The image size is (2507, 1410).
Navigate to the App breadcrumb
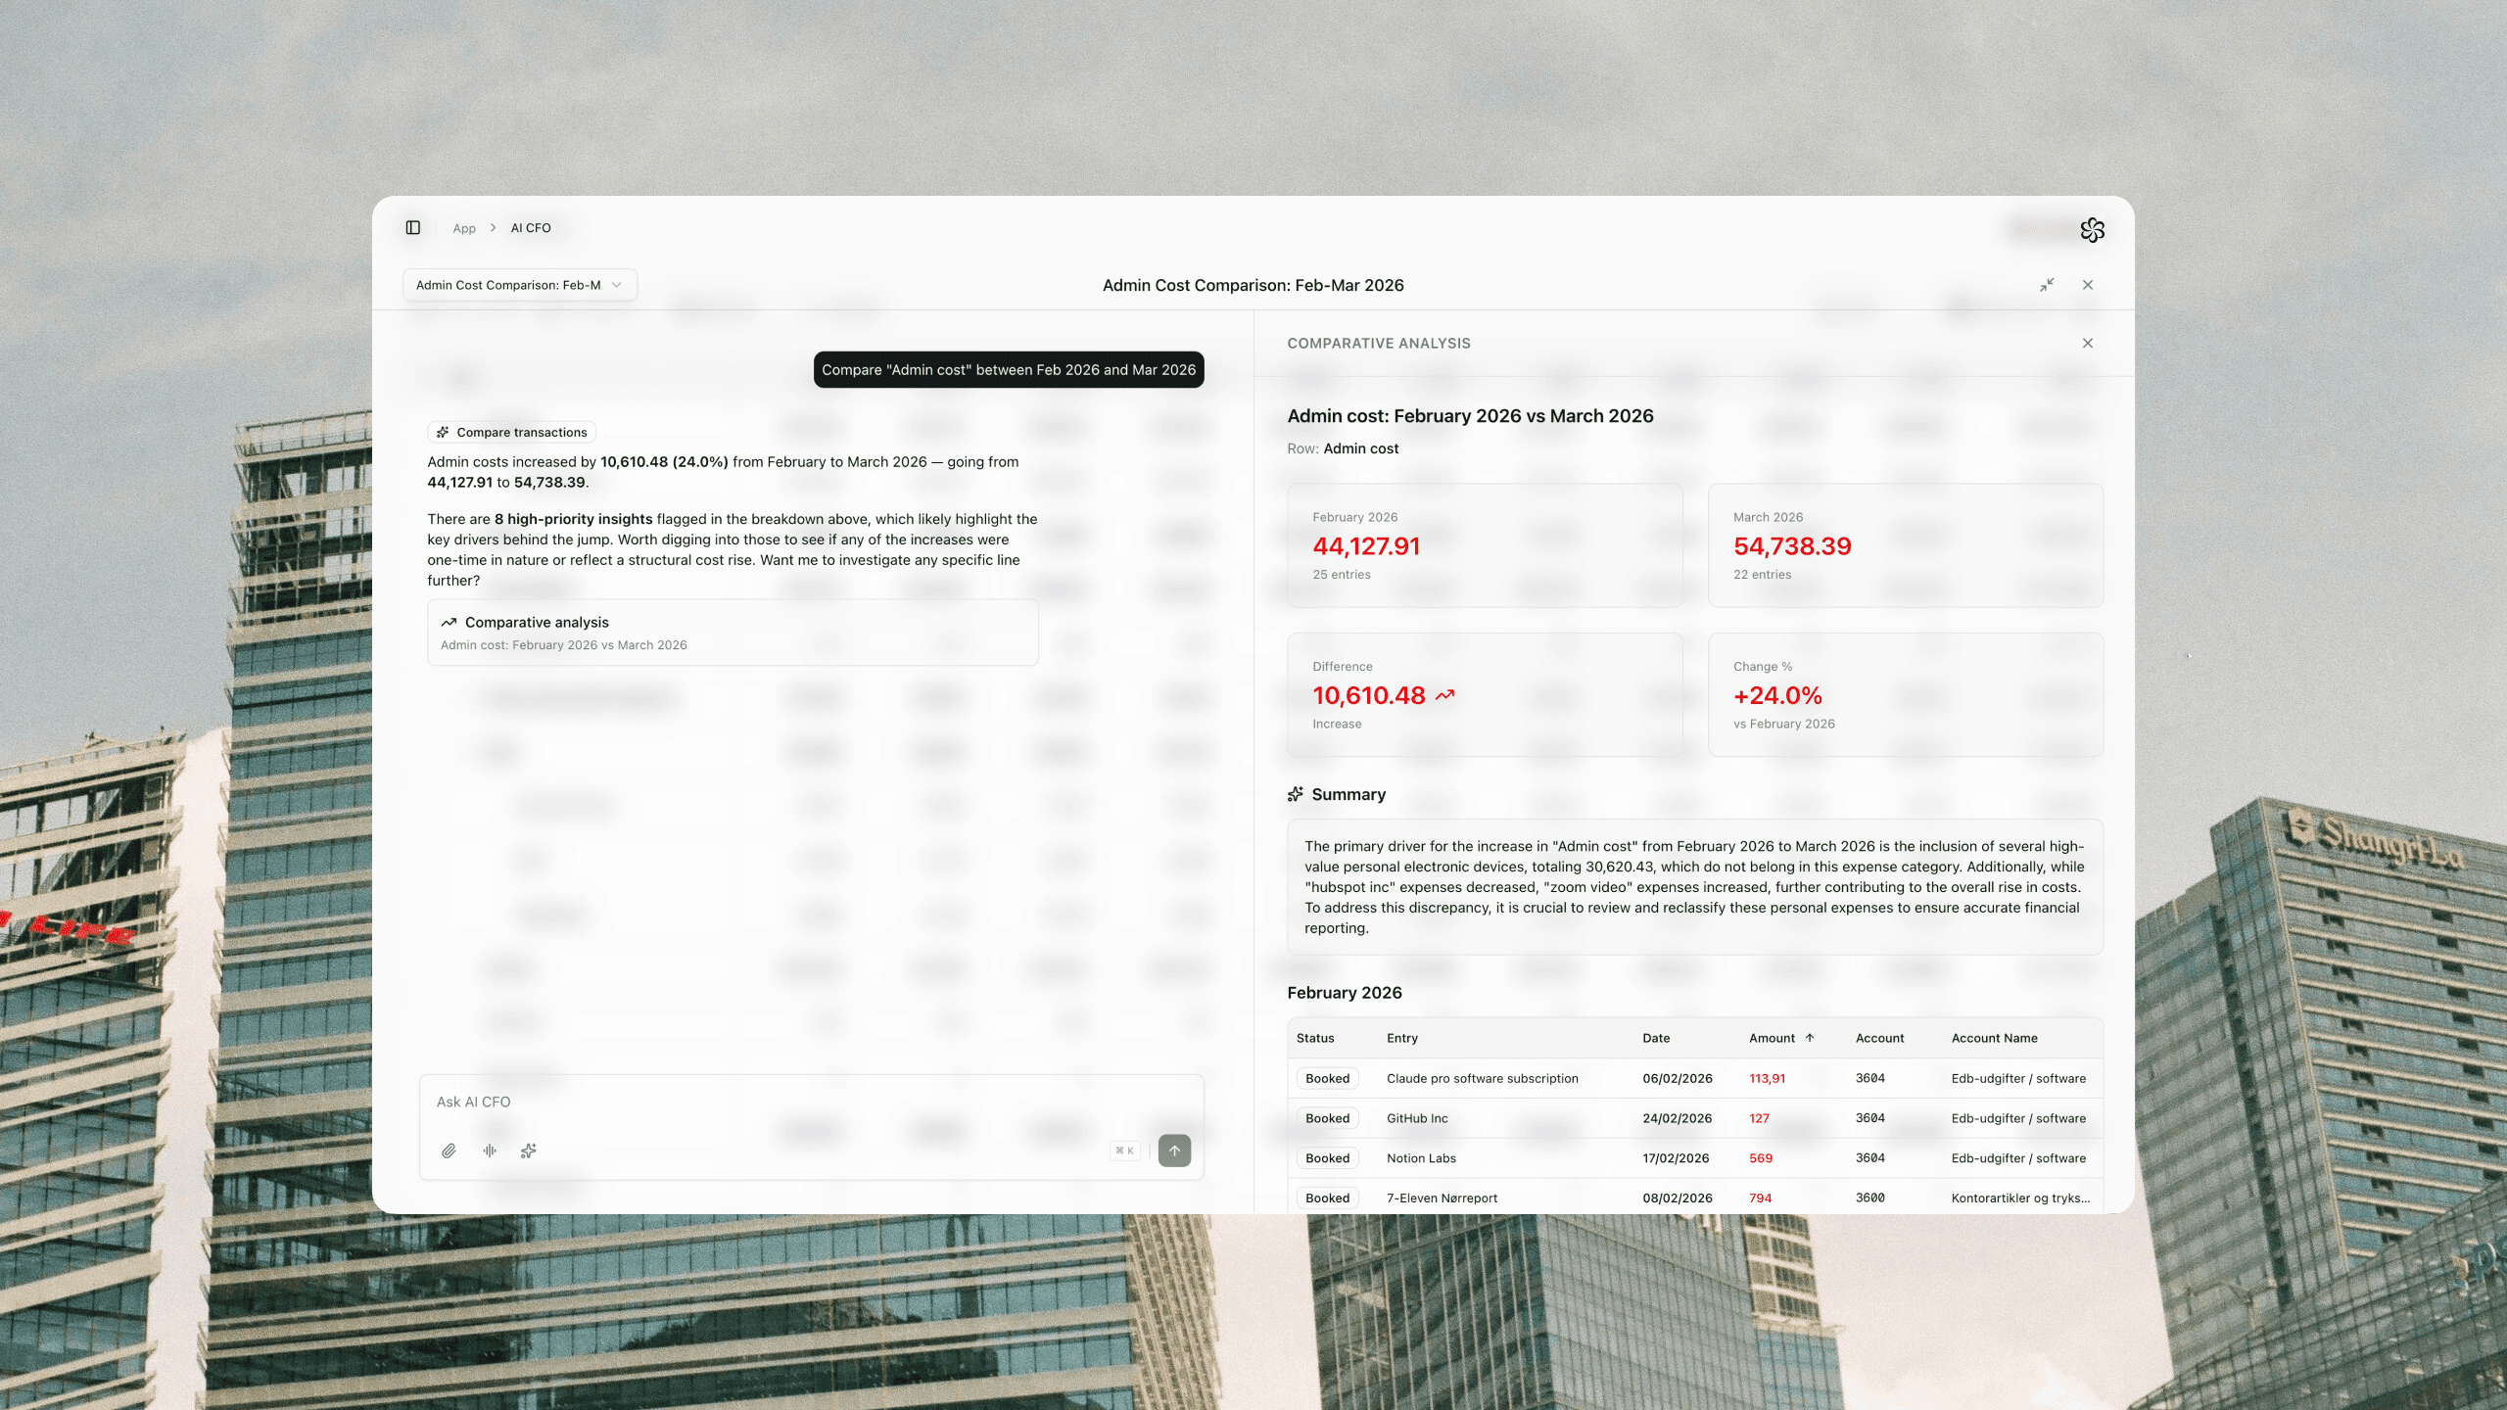(463, 227)
